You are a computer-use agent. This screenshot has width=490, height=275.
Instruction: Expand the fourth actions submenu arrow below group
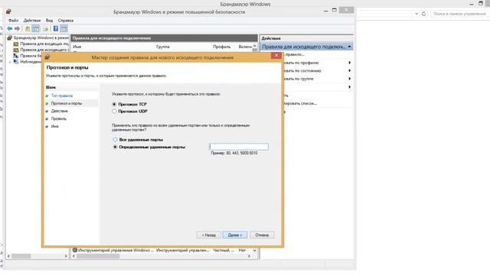(x=349, y=87)
